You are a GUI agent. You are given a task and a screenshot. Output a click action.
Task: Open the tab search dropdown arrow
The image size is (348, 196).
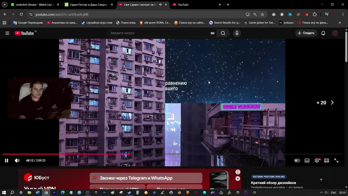tap(5, 5)
